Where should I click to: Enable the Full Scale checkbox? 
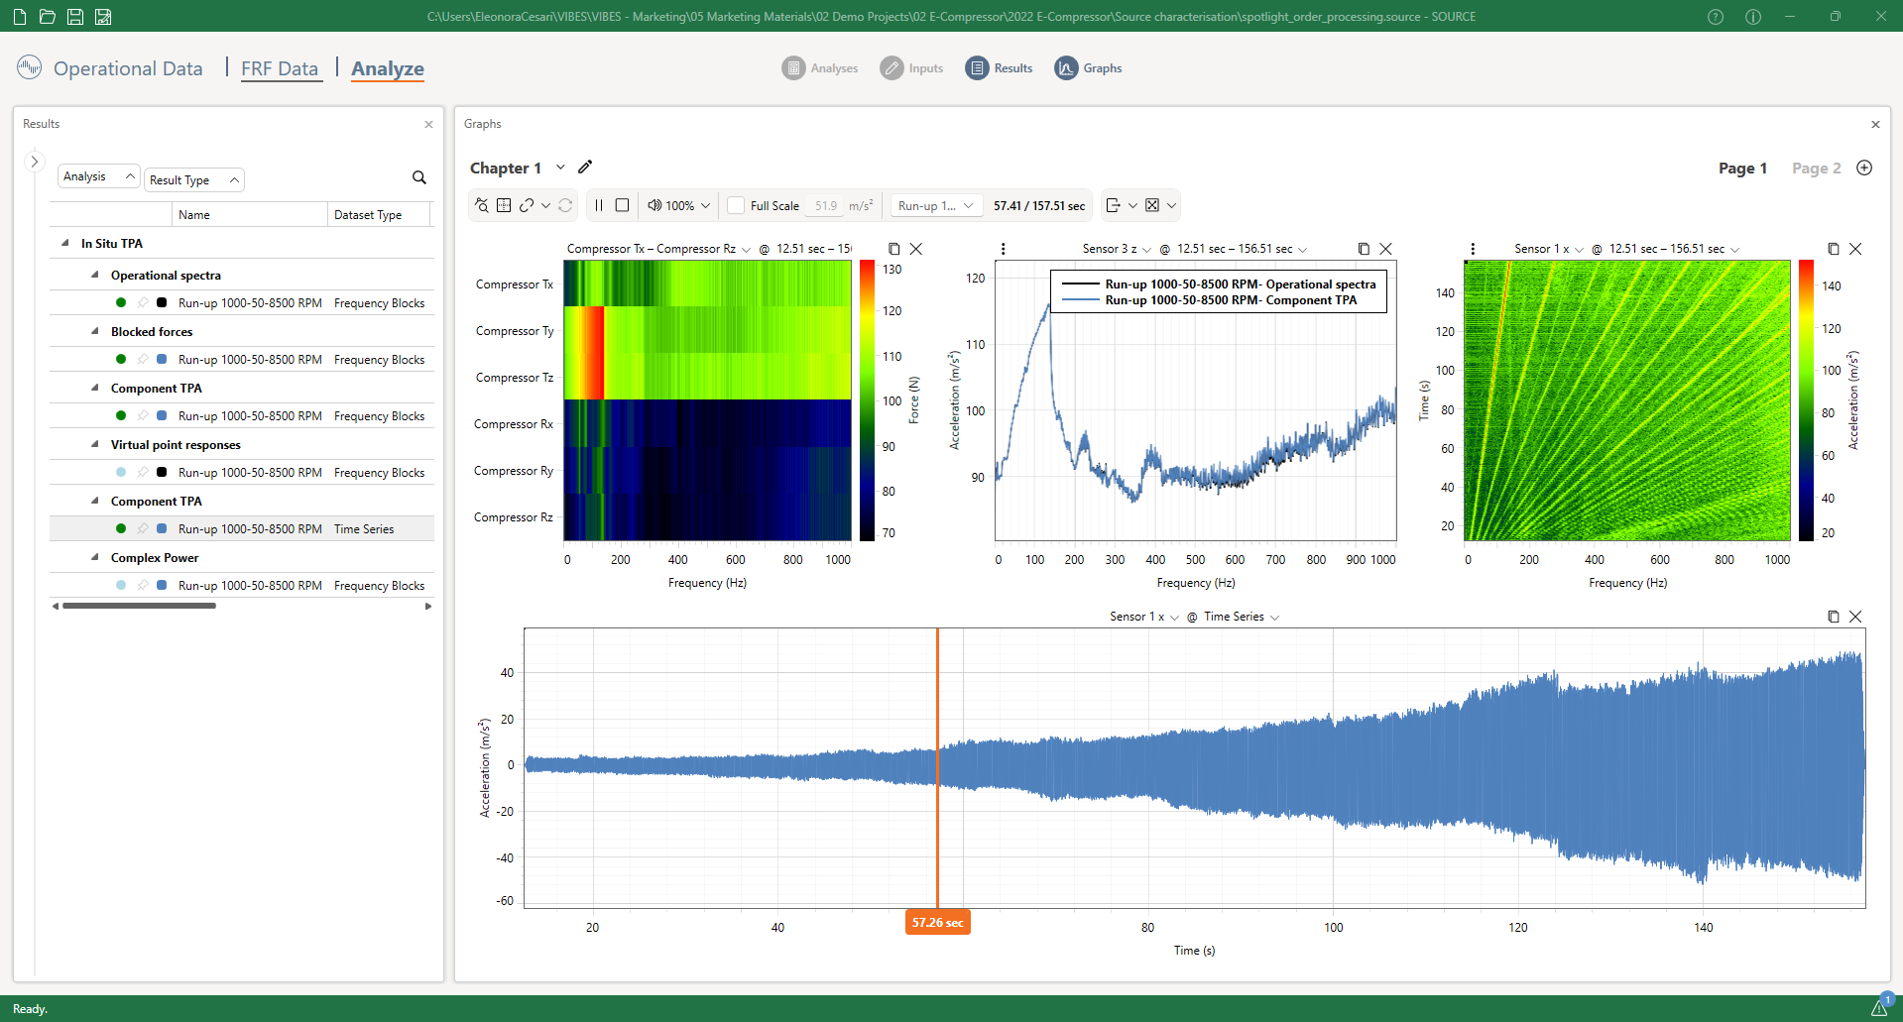(x=736, y=205)
